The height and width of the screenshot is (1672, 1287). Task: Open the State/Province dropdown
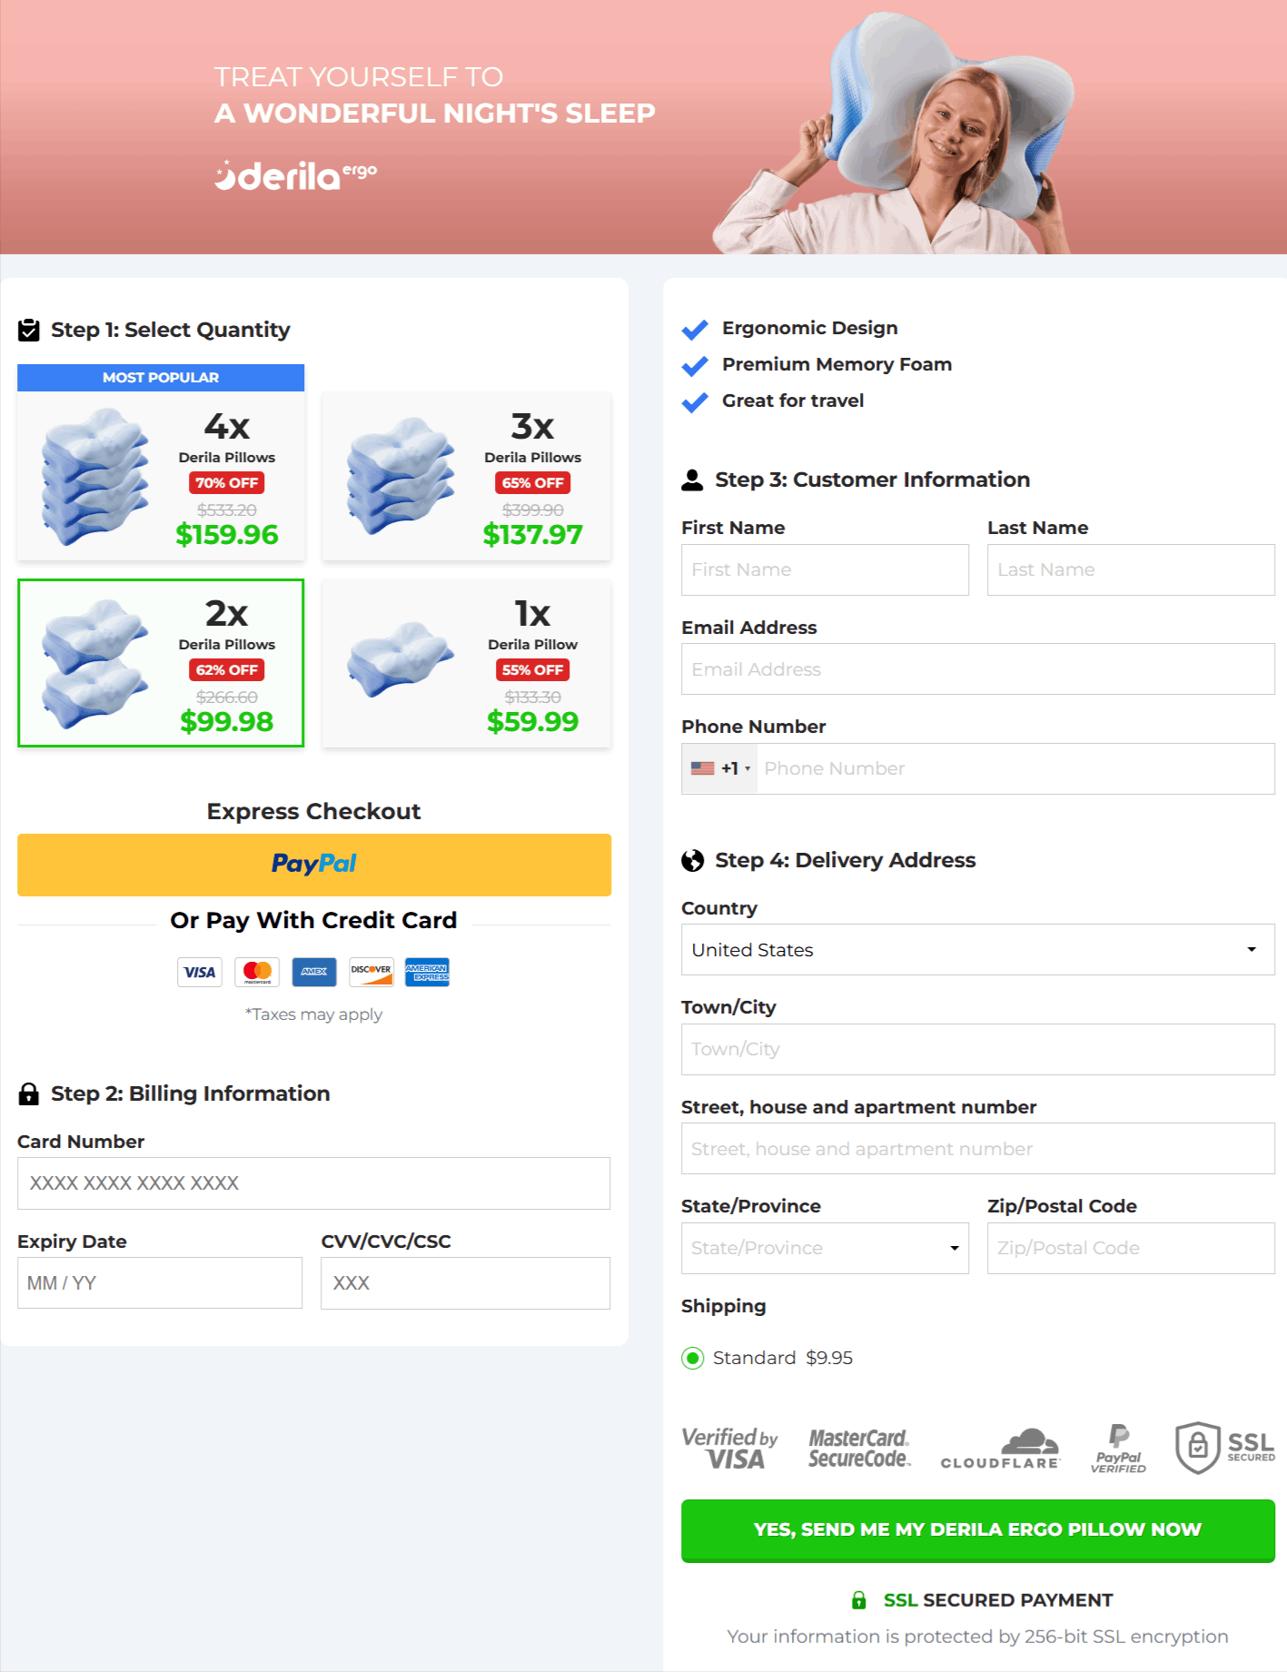(x=825, y=1248)
